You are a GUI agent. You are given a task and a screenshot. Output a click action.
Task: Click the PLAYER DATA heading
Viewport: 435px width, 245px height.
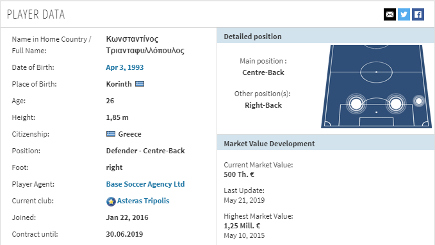click(36, 15)
